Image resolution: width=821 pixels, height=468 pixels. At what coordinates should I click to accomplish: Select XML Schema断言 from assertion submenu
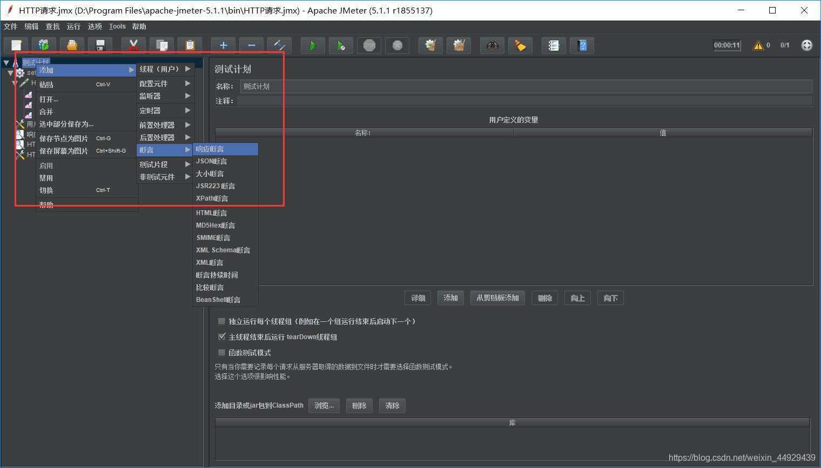click(225, 250)
